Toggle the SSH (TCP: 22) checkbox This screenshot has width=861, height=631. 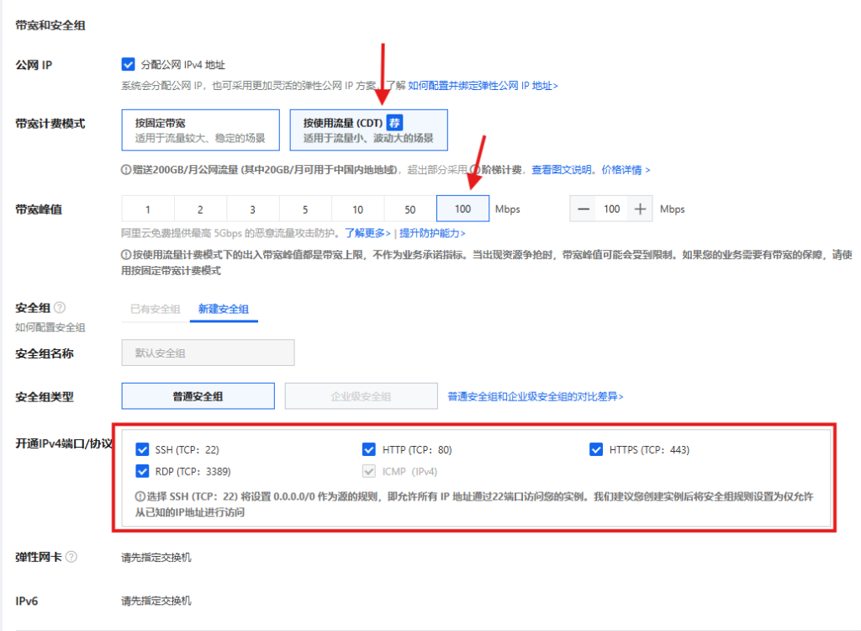(142, 449)
